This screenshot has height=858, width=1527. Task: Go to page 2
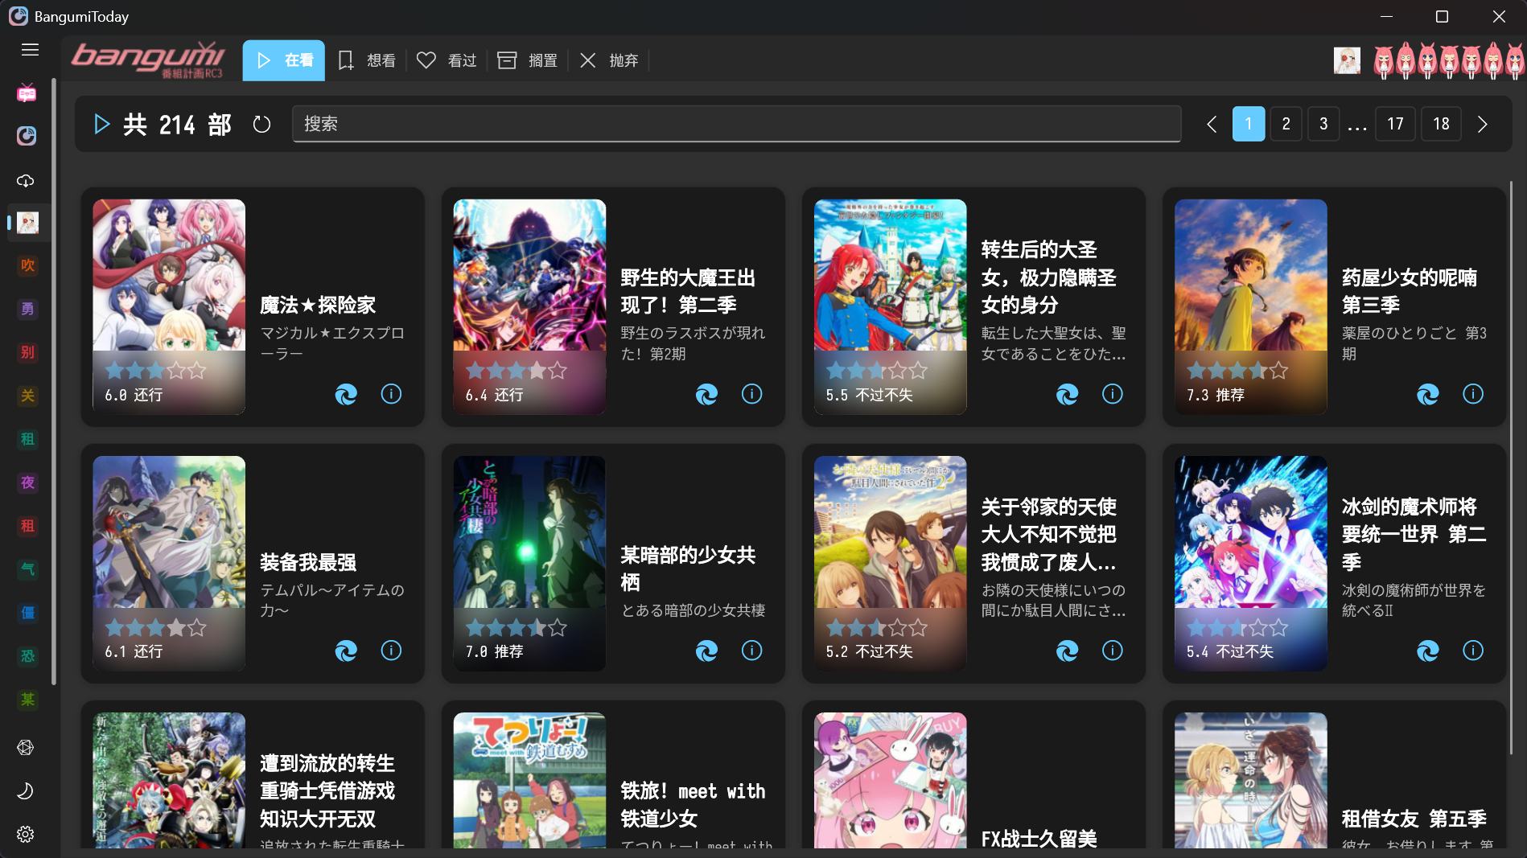pos(1286,124)
